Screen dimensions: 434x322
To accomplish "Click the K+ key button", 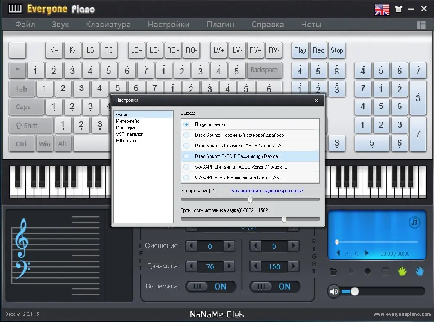I will [54, 50].
